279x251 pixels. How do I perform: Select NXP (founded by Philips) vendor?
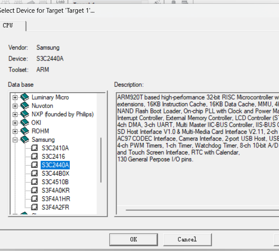(x=63, y=114)
